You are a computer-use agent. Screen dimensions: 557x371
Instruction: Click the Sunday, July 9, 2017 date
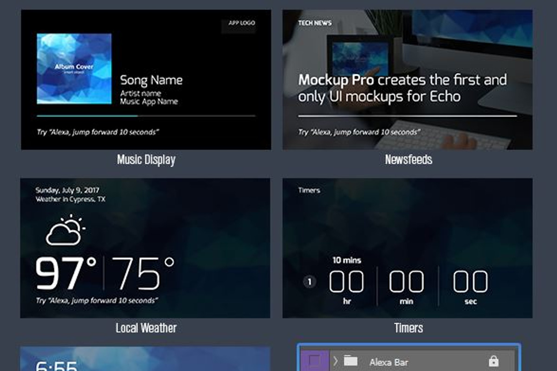67,191
